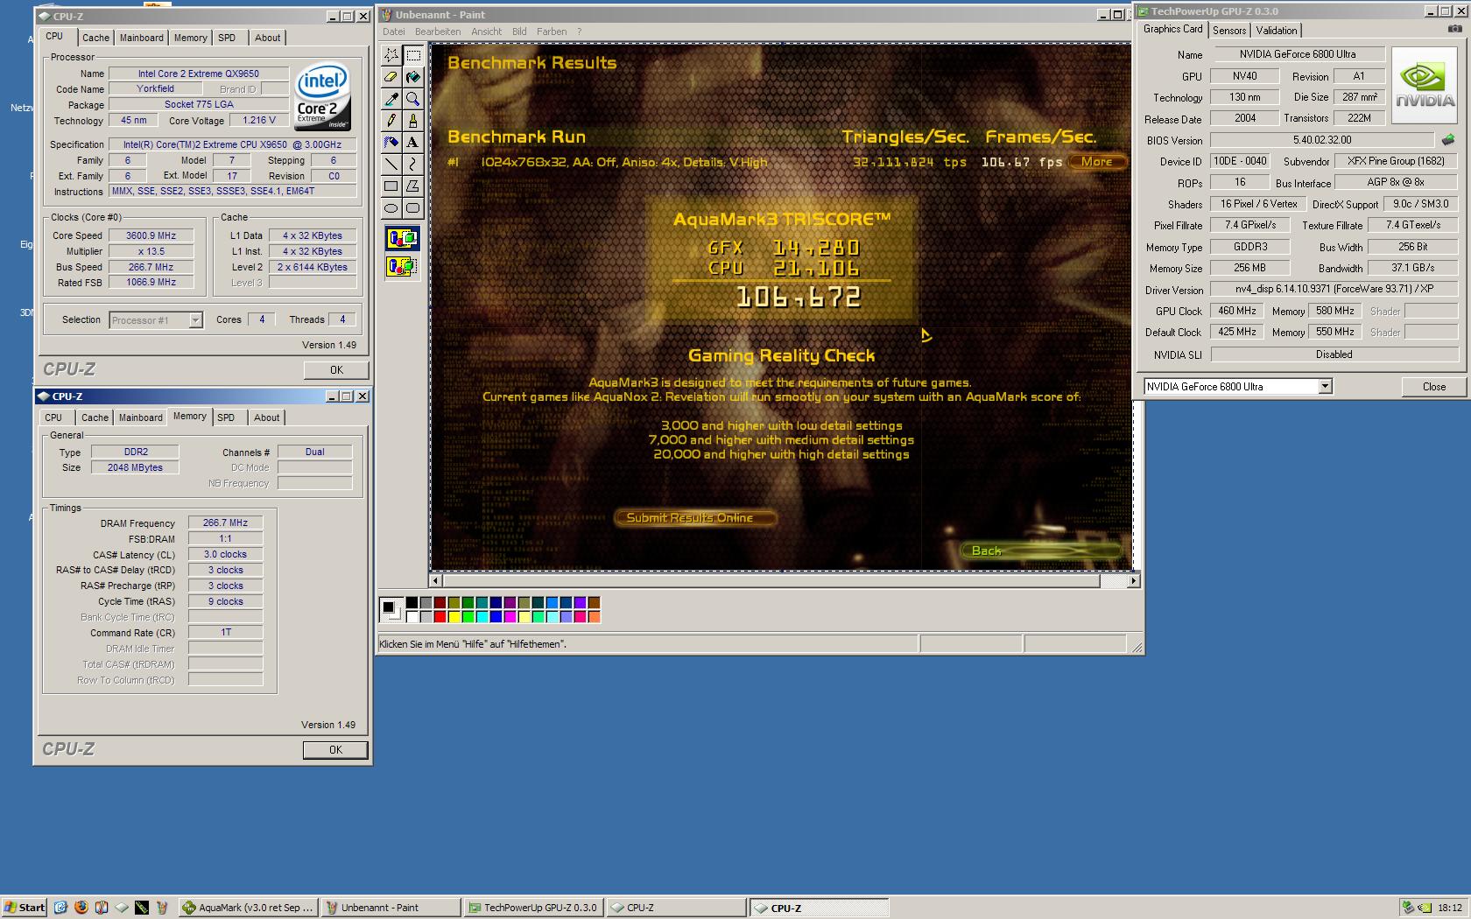This screenshot has height=919, width=1471.
Task: Select the Airbrush spray tool
Action: point(391,143)
